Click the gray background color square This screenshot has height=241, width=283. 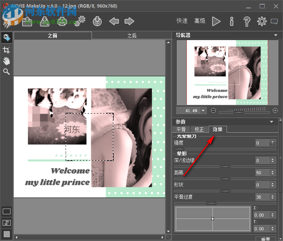tap(7, 234)
